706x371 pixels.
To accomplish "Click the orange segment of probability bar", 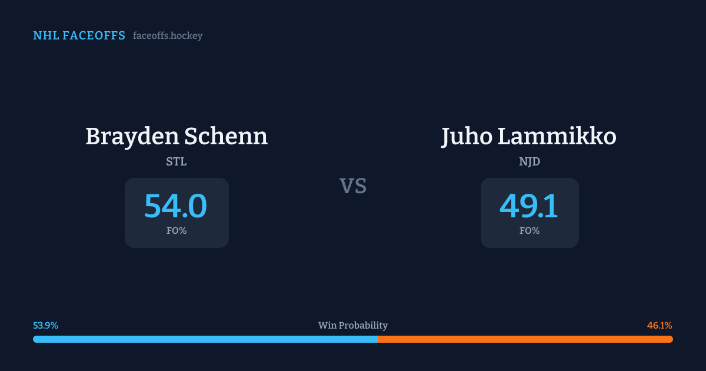I will 525,339.
